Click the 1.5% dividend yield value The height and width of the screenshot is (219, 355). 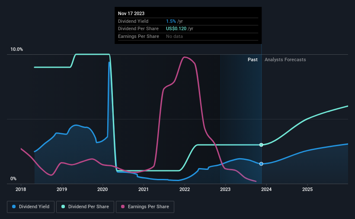pos(171,21)
